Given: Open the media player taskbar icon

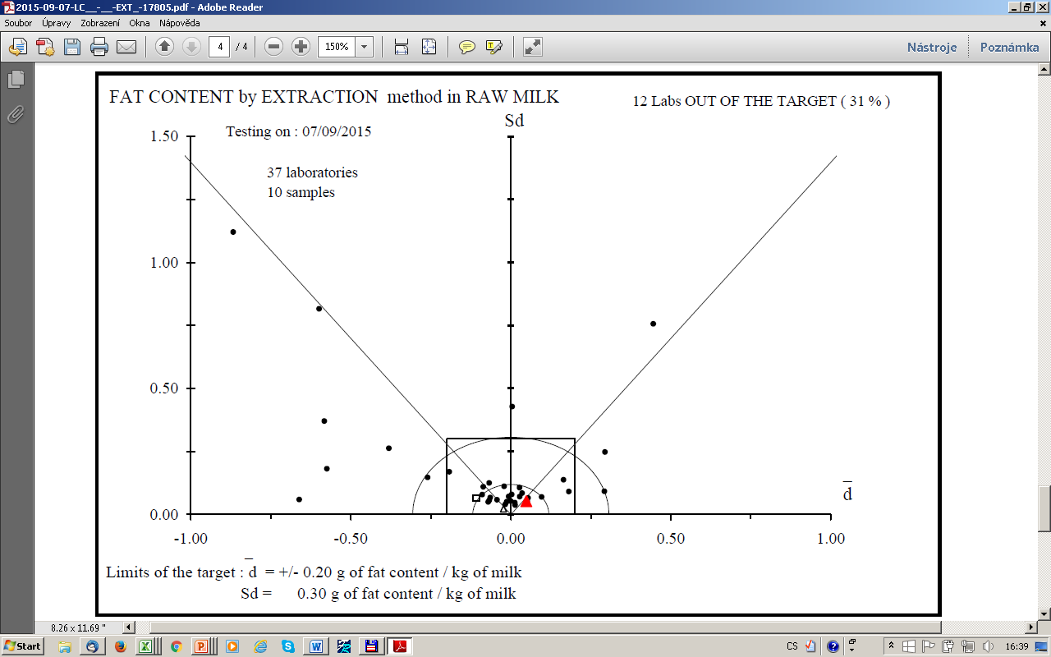Looking at the screenshot, I should pos(232,646).
